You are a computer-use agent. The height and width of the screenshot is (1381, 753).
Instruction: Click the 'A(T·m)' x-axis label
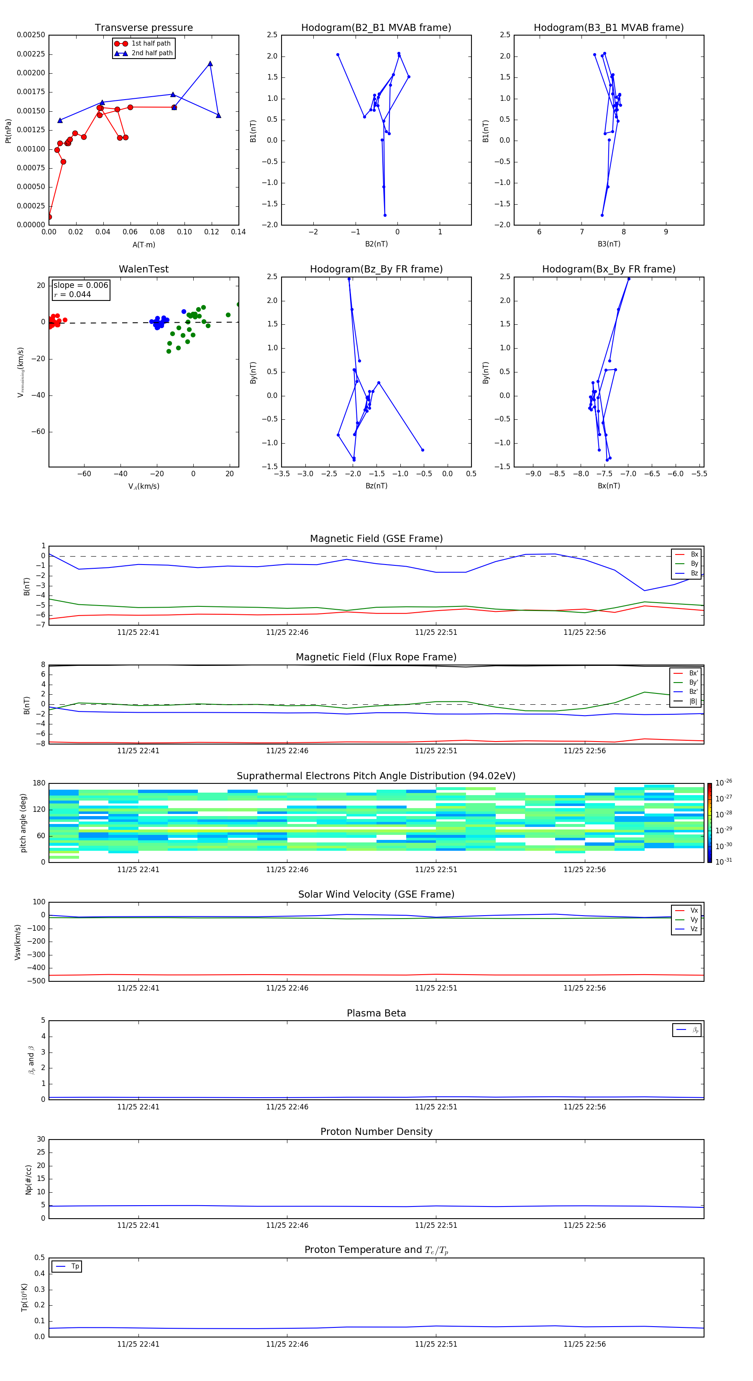(x=143, y=244)
